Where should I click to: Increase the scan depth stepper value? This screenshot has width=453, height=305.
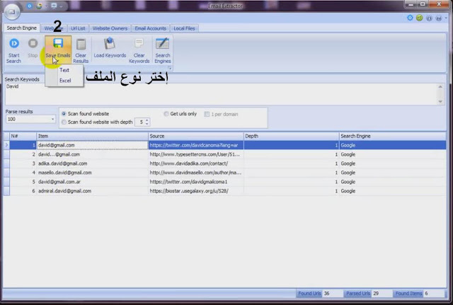coord(147,120)
